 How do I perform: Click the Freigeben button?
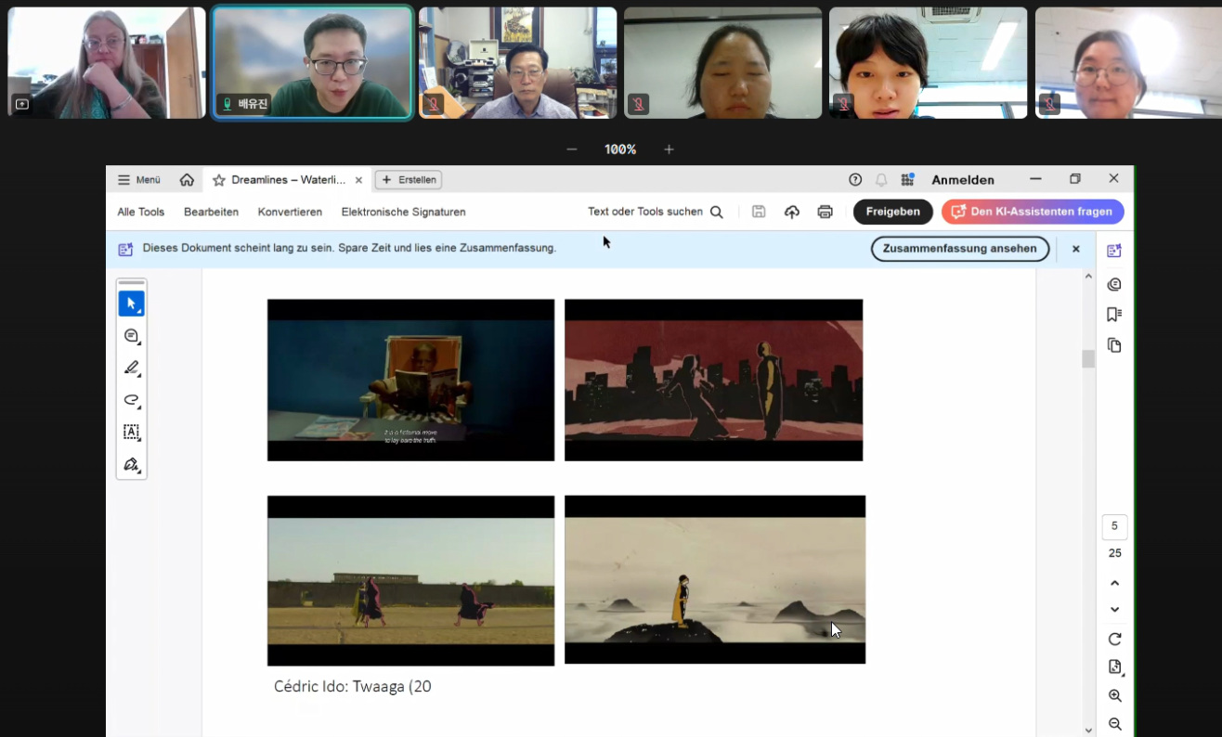coord(893,212)
